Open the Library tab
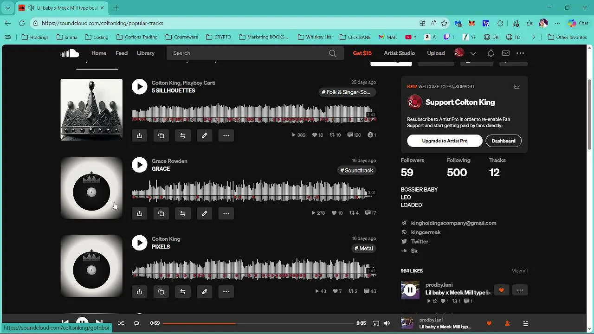This screenshot has width=594, height=334. pyautogui.click(x=146, y=53)
